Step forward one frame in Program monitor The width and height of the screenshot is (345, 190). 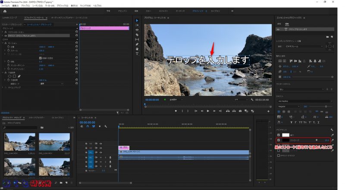click(x=214, y=111)
